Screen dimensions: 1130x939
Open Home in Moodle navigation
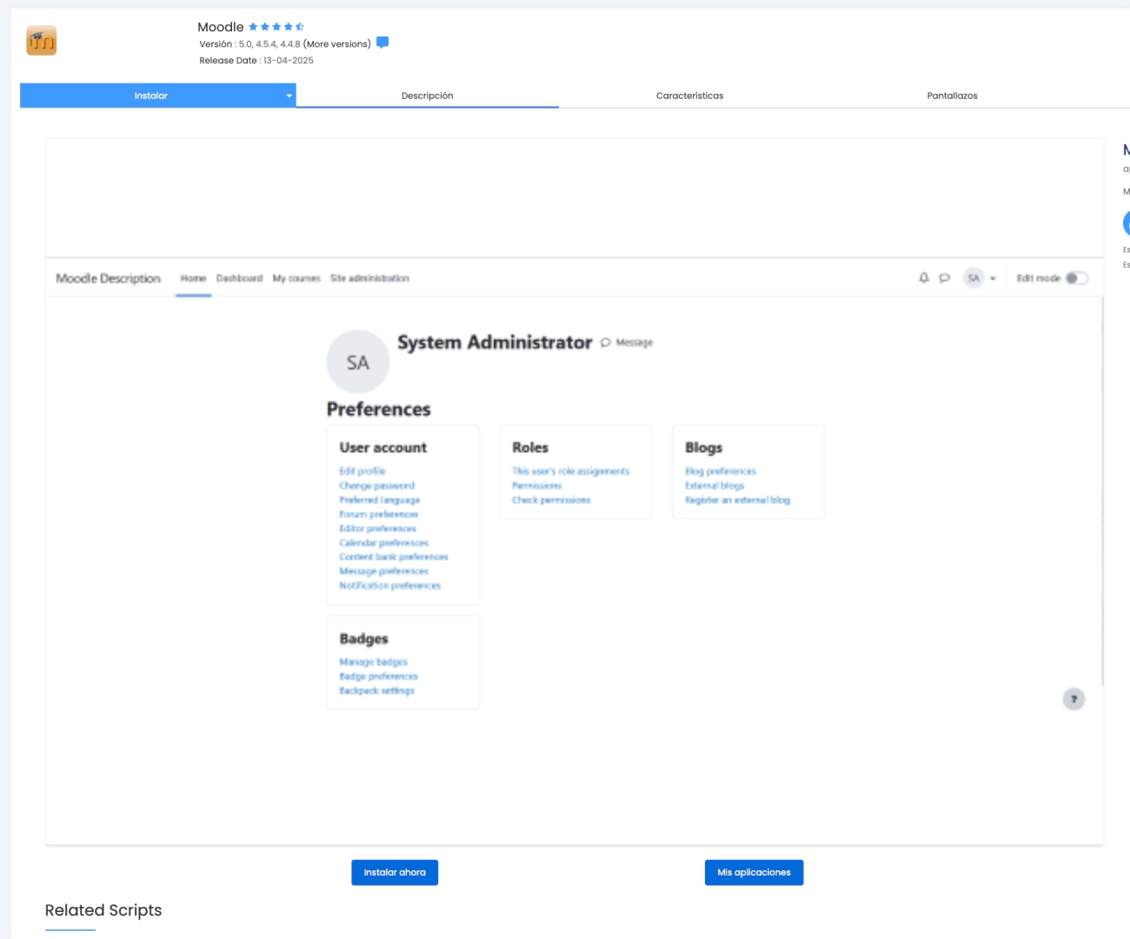pos(194,278)
